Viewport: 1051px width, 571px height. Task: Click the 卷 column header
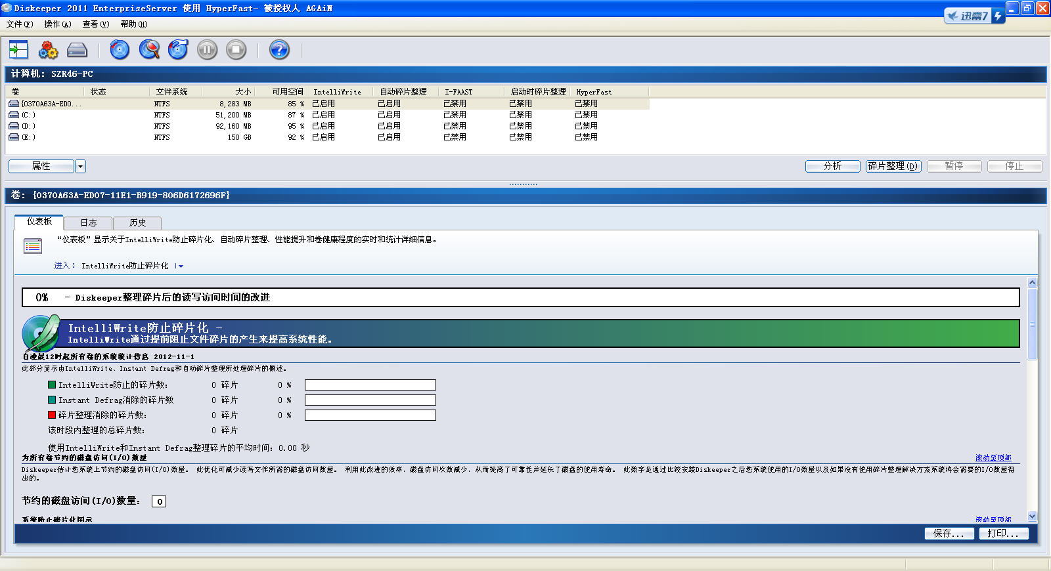pos(45,92)
